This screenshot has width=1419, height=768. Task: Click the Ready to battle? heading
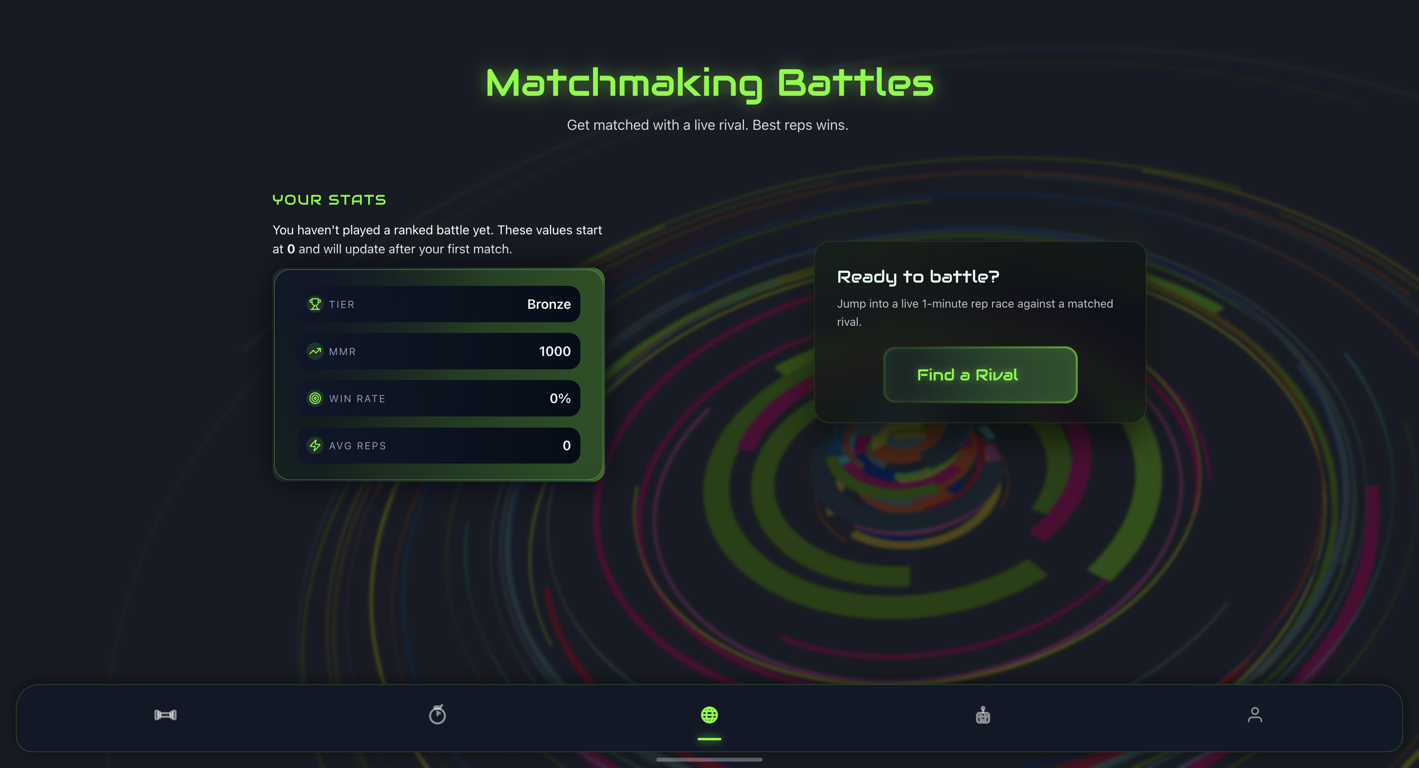click(x=918, y=277)
